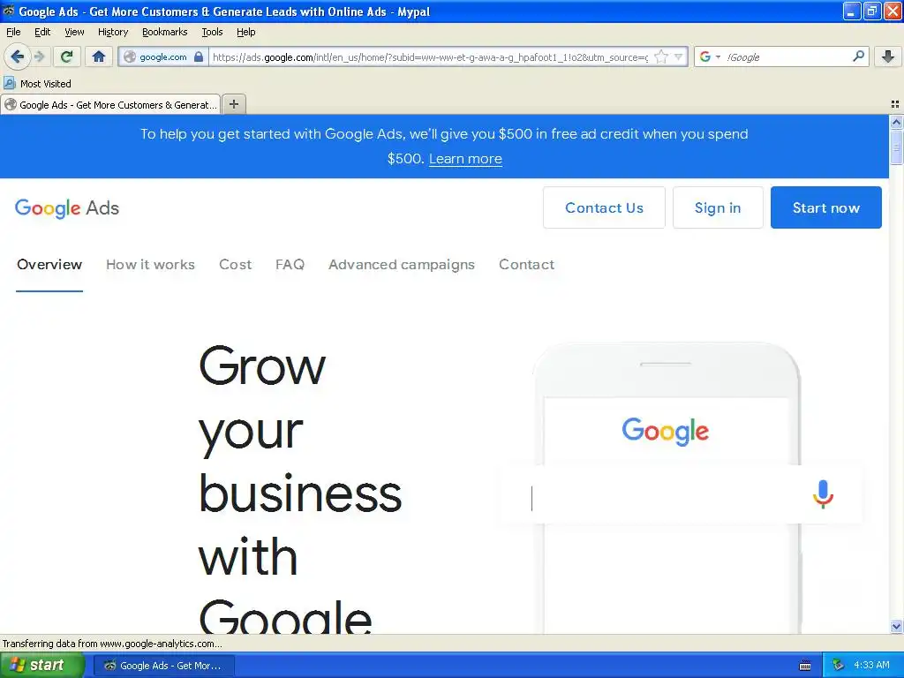
Task: Click the Mypal title bar app icon
Action: (x=9, y=11)
